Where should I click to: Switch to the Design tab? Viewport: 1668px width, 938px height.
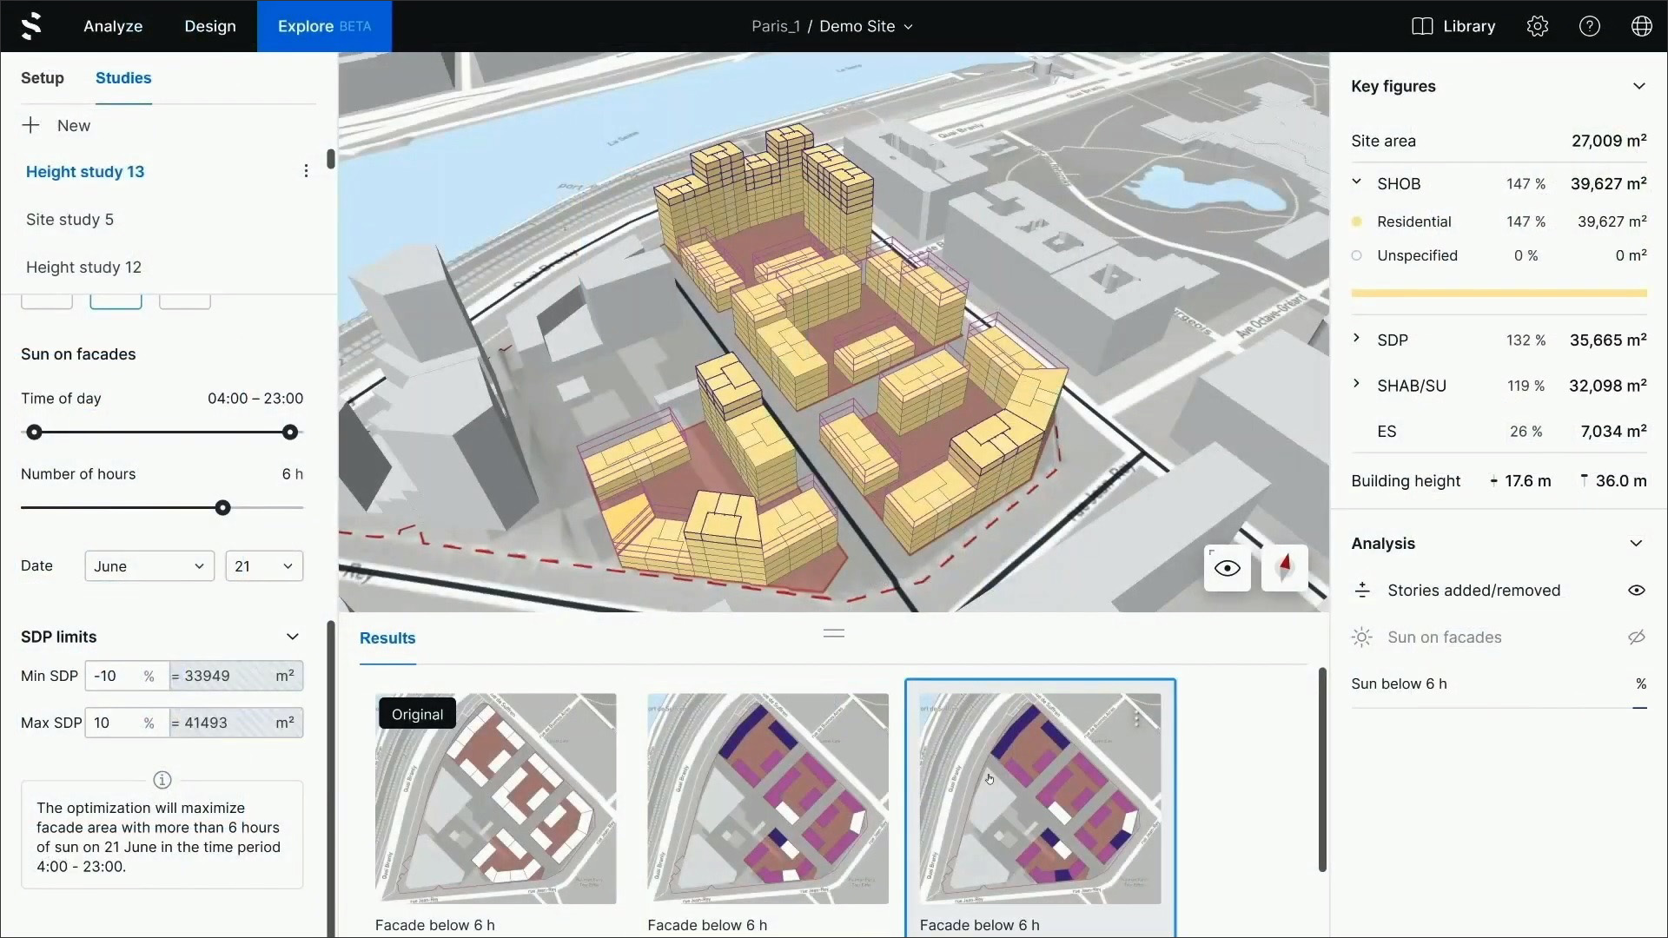(210, 26)
